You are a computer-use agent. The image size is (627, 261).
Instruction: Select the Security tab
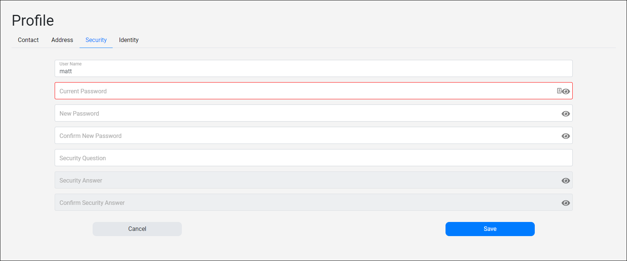tap(96, 40)
